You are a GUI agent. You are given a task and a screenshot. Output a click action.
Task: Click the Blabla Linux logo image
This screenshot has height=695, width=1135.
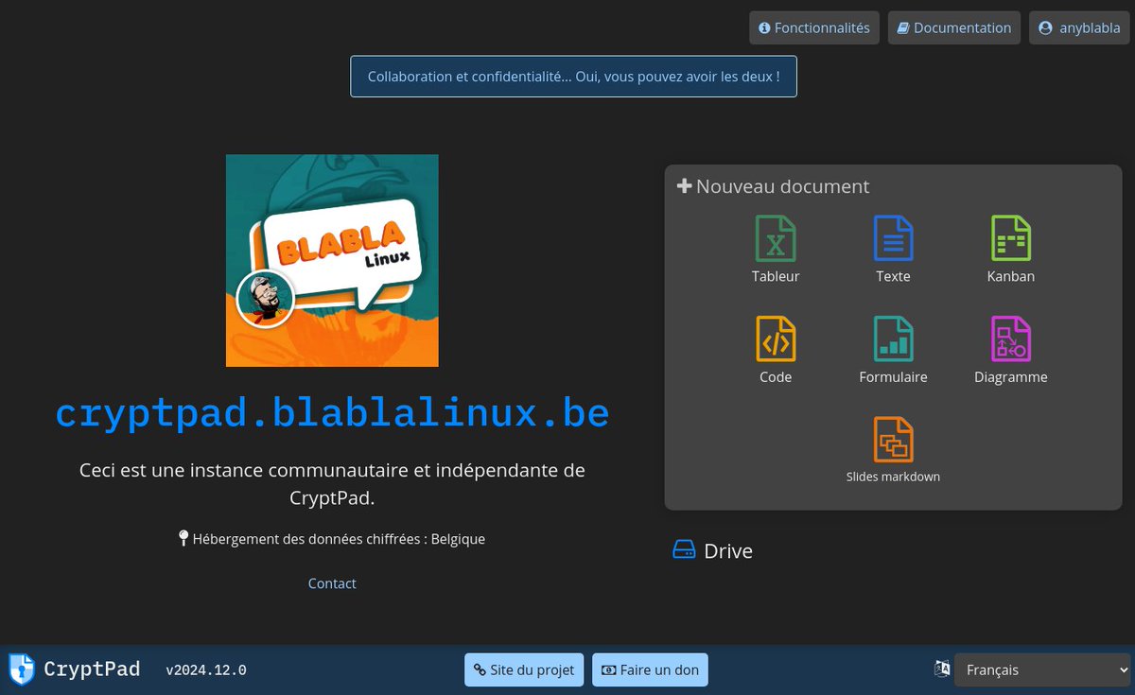pyautogui.click(x=332, y=260)
